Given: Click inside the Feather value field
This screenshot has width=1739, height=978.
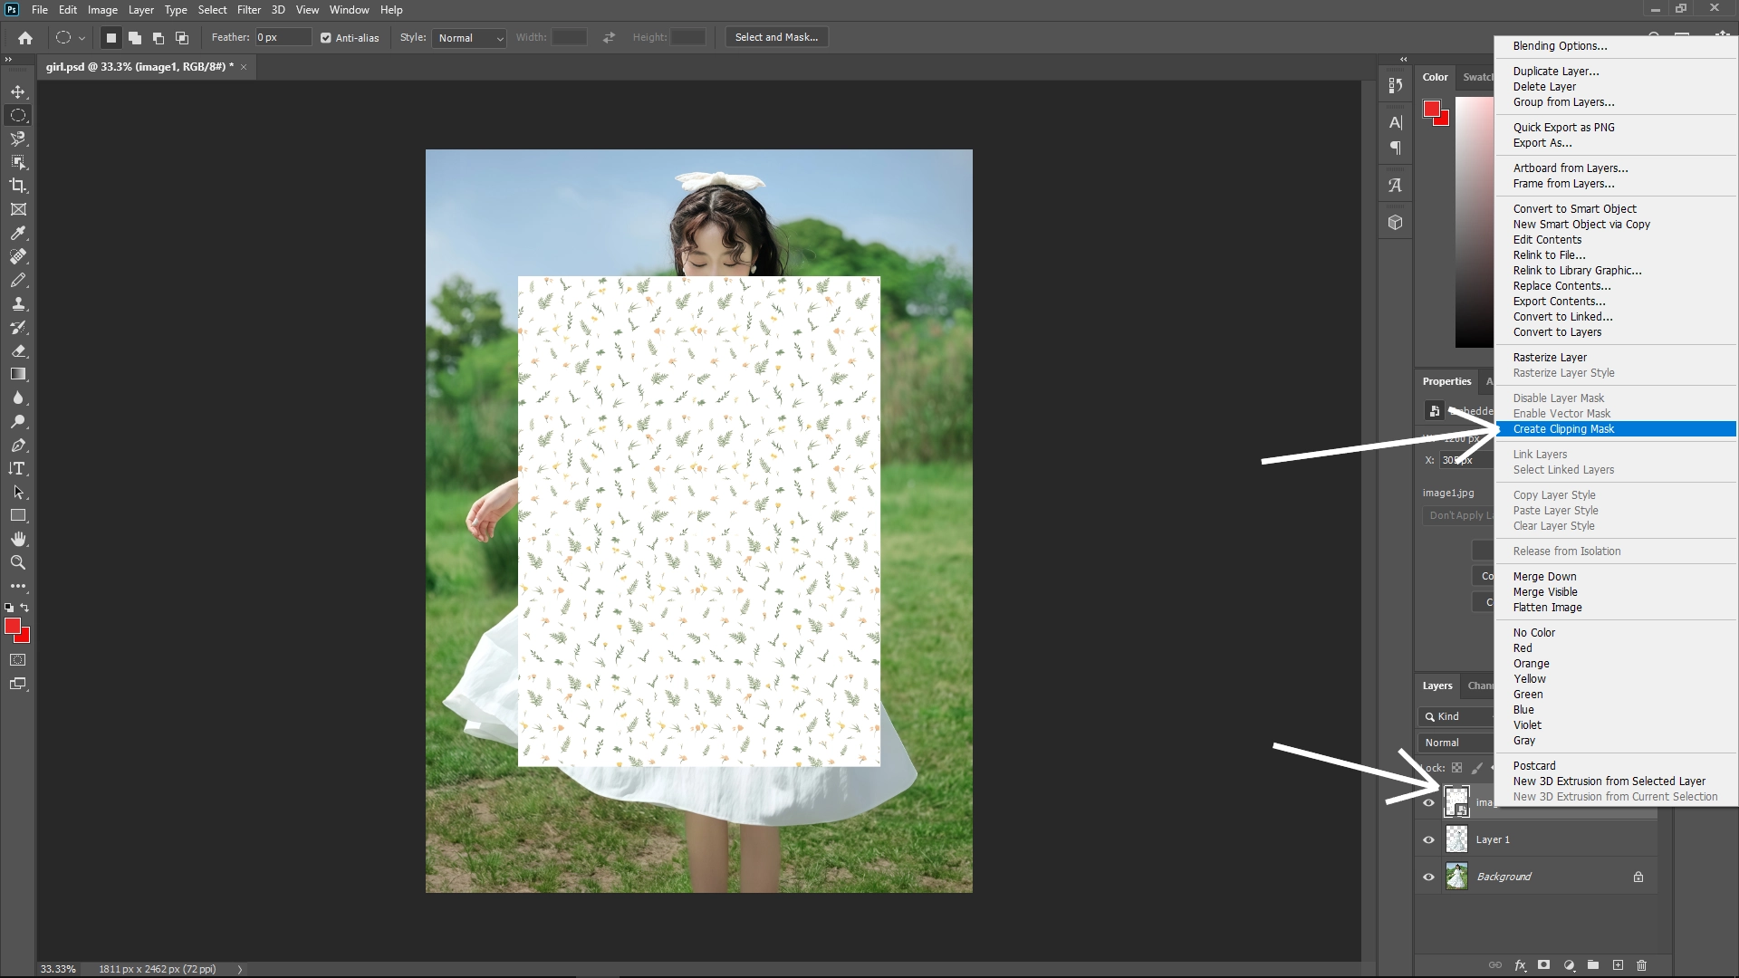Looking at the screenshot, I should (x=282, y=37).
